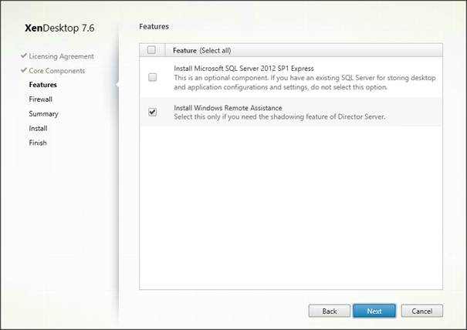This screenshot has width=467, height=330.
Task: Open the Licensing Agreement step
Action: coord(61,56)
